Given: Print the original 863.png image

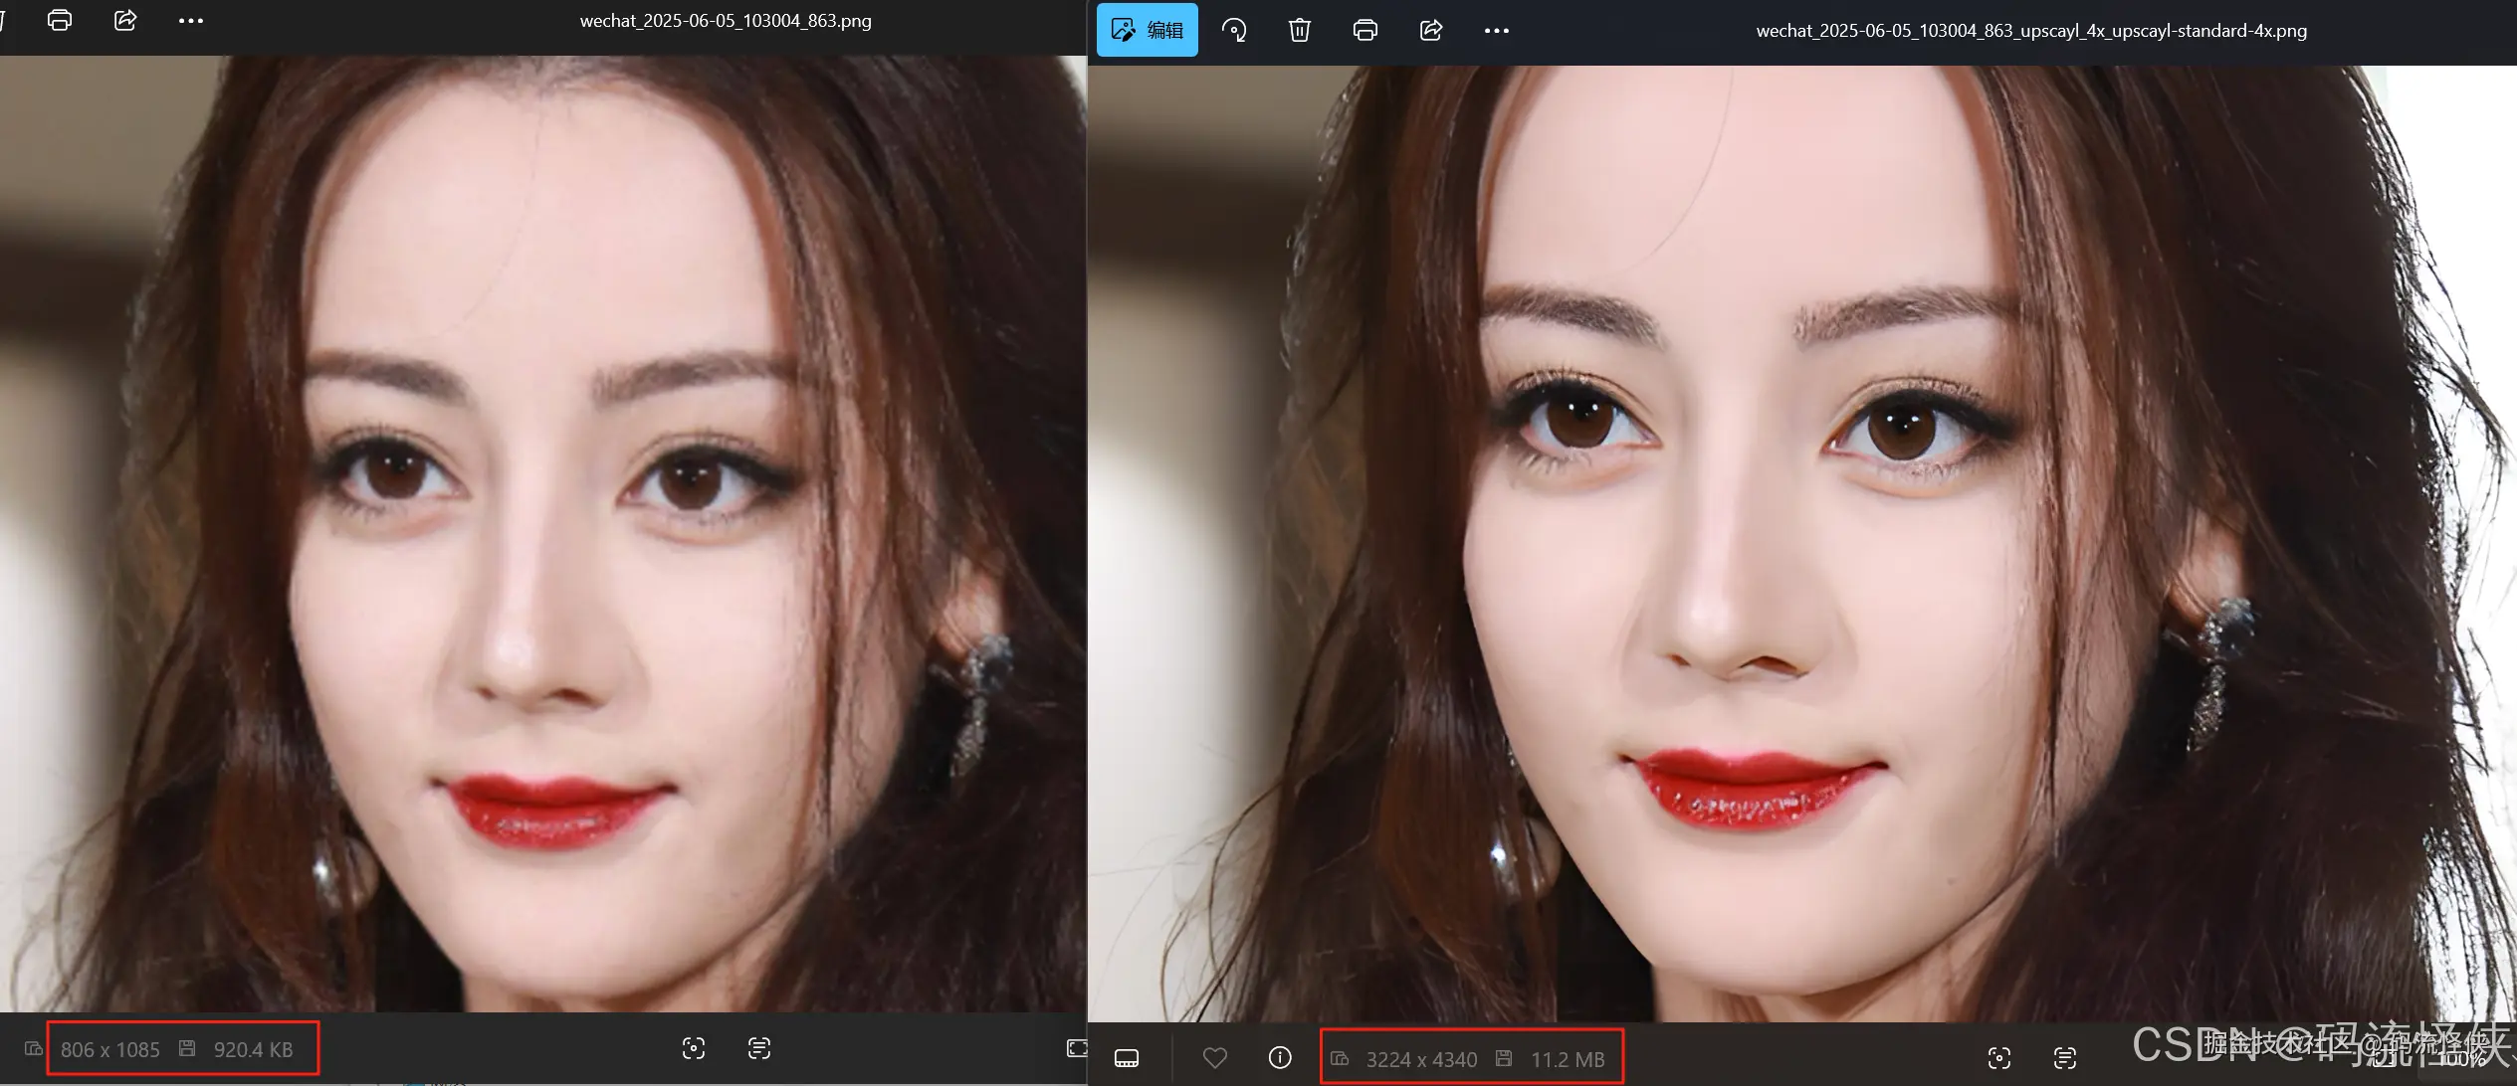Looking at the screenshot, I should coord(59,20).
